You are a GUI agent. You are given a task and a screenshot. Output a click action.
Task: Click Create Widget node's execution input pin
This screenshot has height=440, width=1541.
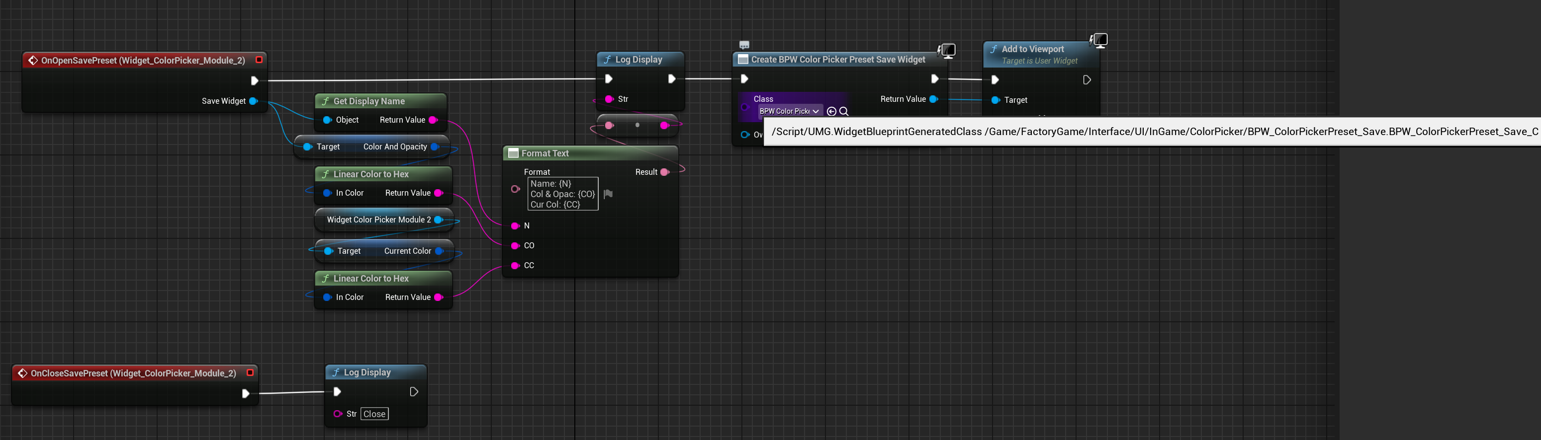744,79
